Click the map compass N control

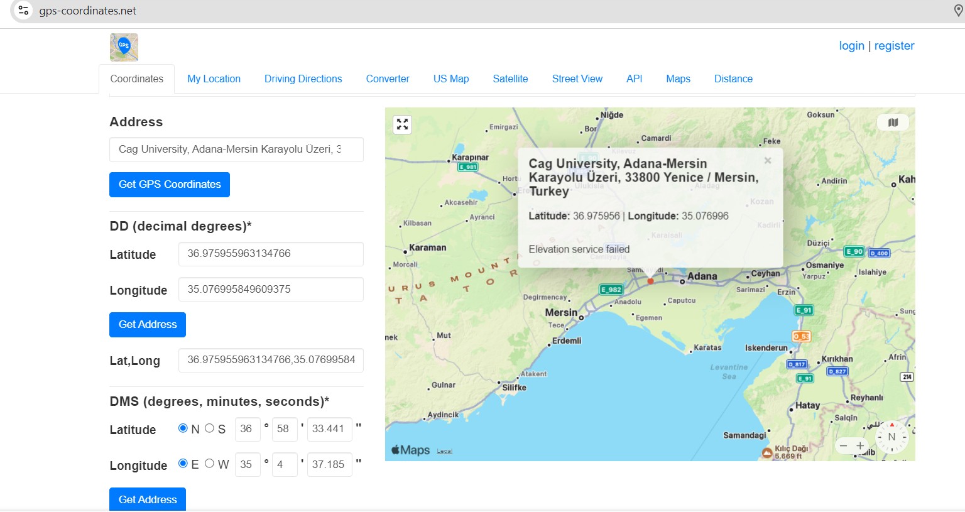(891, 437)
